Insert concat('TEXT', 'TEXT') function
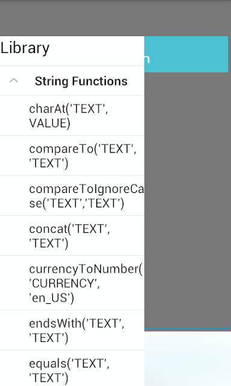Viewport: 231px width, 386px height. (x=72, y=236)
